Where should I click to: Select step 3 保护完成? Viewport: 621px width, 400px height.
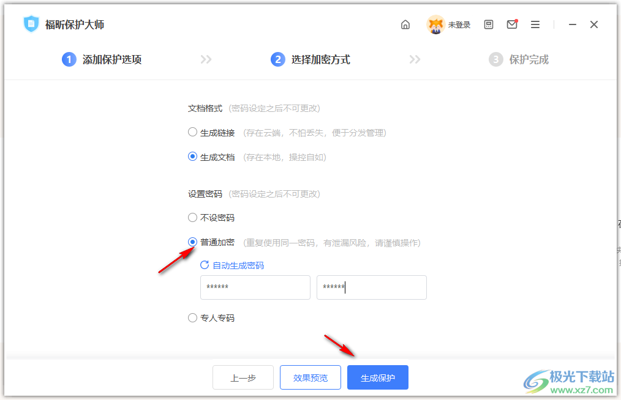point(519,60)
